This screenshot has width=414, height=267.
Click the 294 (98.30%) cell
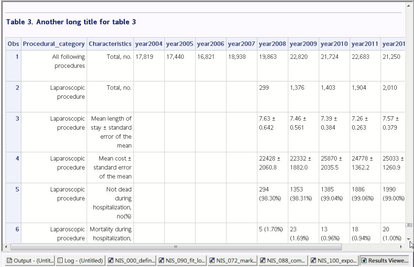[272, 203]
